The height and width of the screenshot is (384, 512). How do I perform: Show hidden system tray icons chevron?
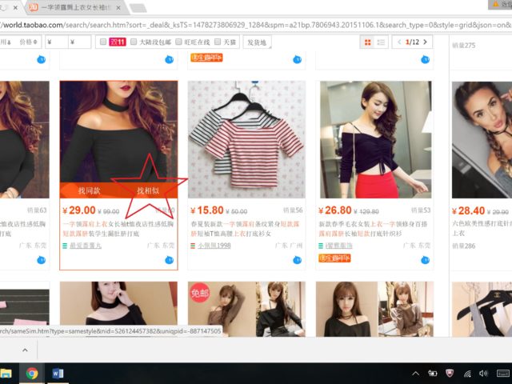415,374
